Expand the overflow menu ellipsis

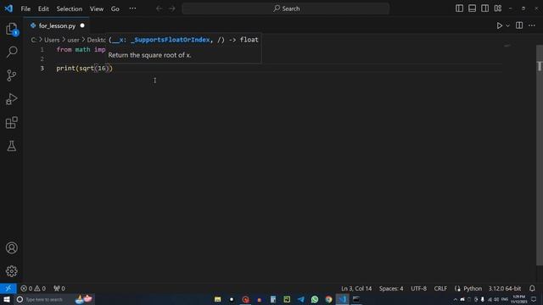click(132, 8)
